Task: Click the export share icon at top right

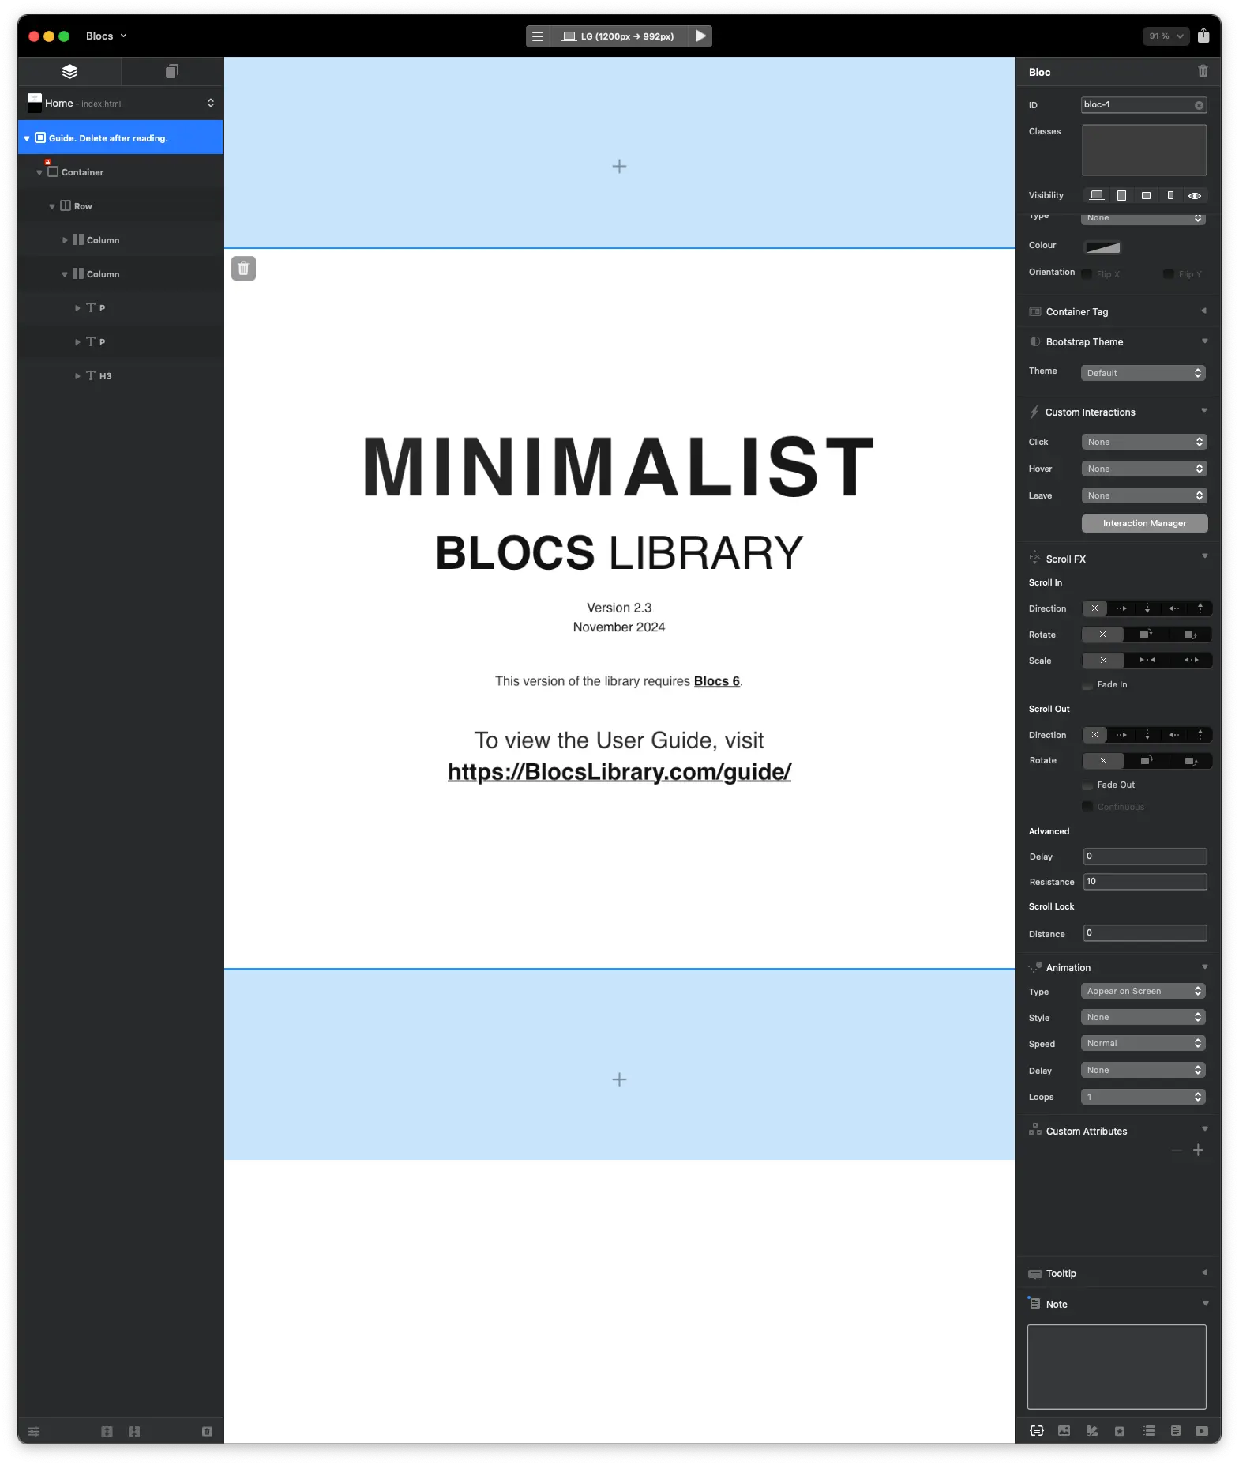Action: click(x=1203, y=36)
